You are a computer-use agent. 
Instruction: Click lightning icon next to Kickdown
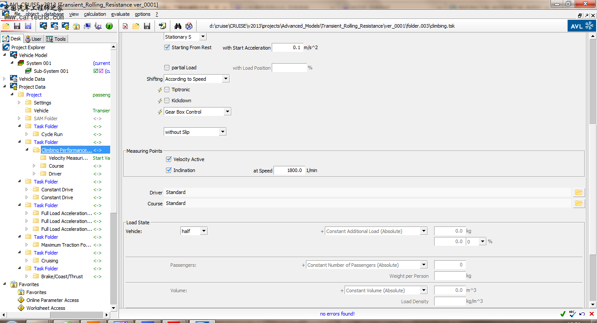(x=160, y=101)
